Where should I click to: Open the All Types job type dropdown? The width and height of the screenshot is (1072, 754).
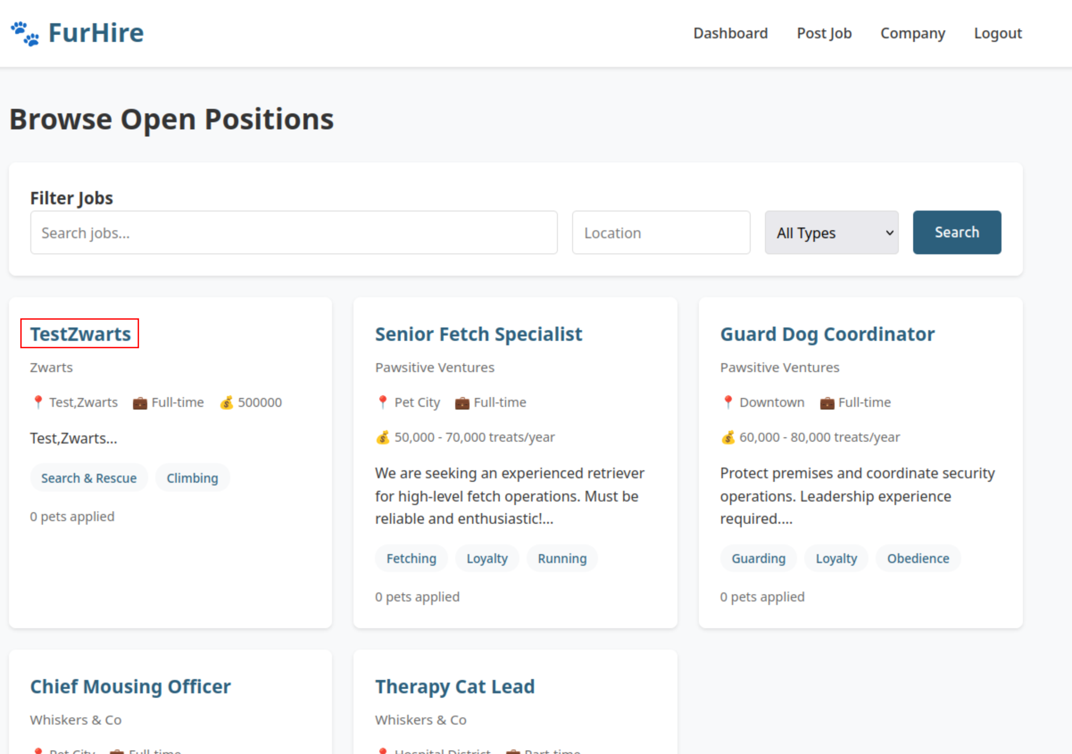coord(831,232)
